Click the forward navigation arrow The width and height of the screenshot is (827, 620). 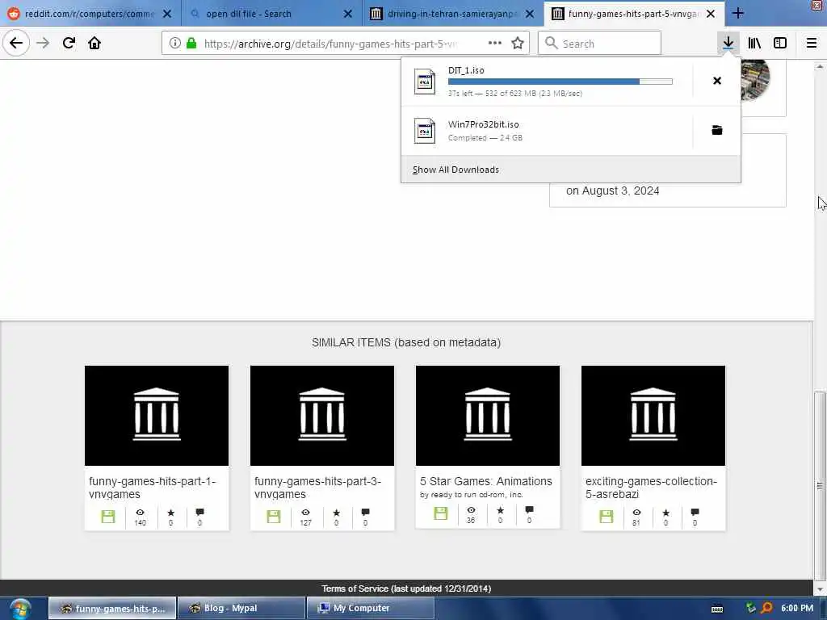(43, 43)
